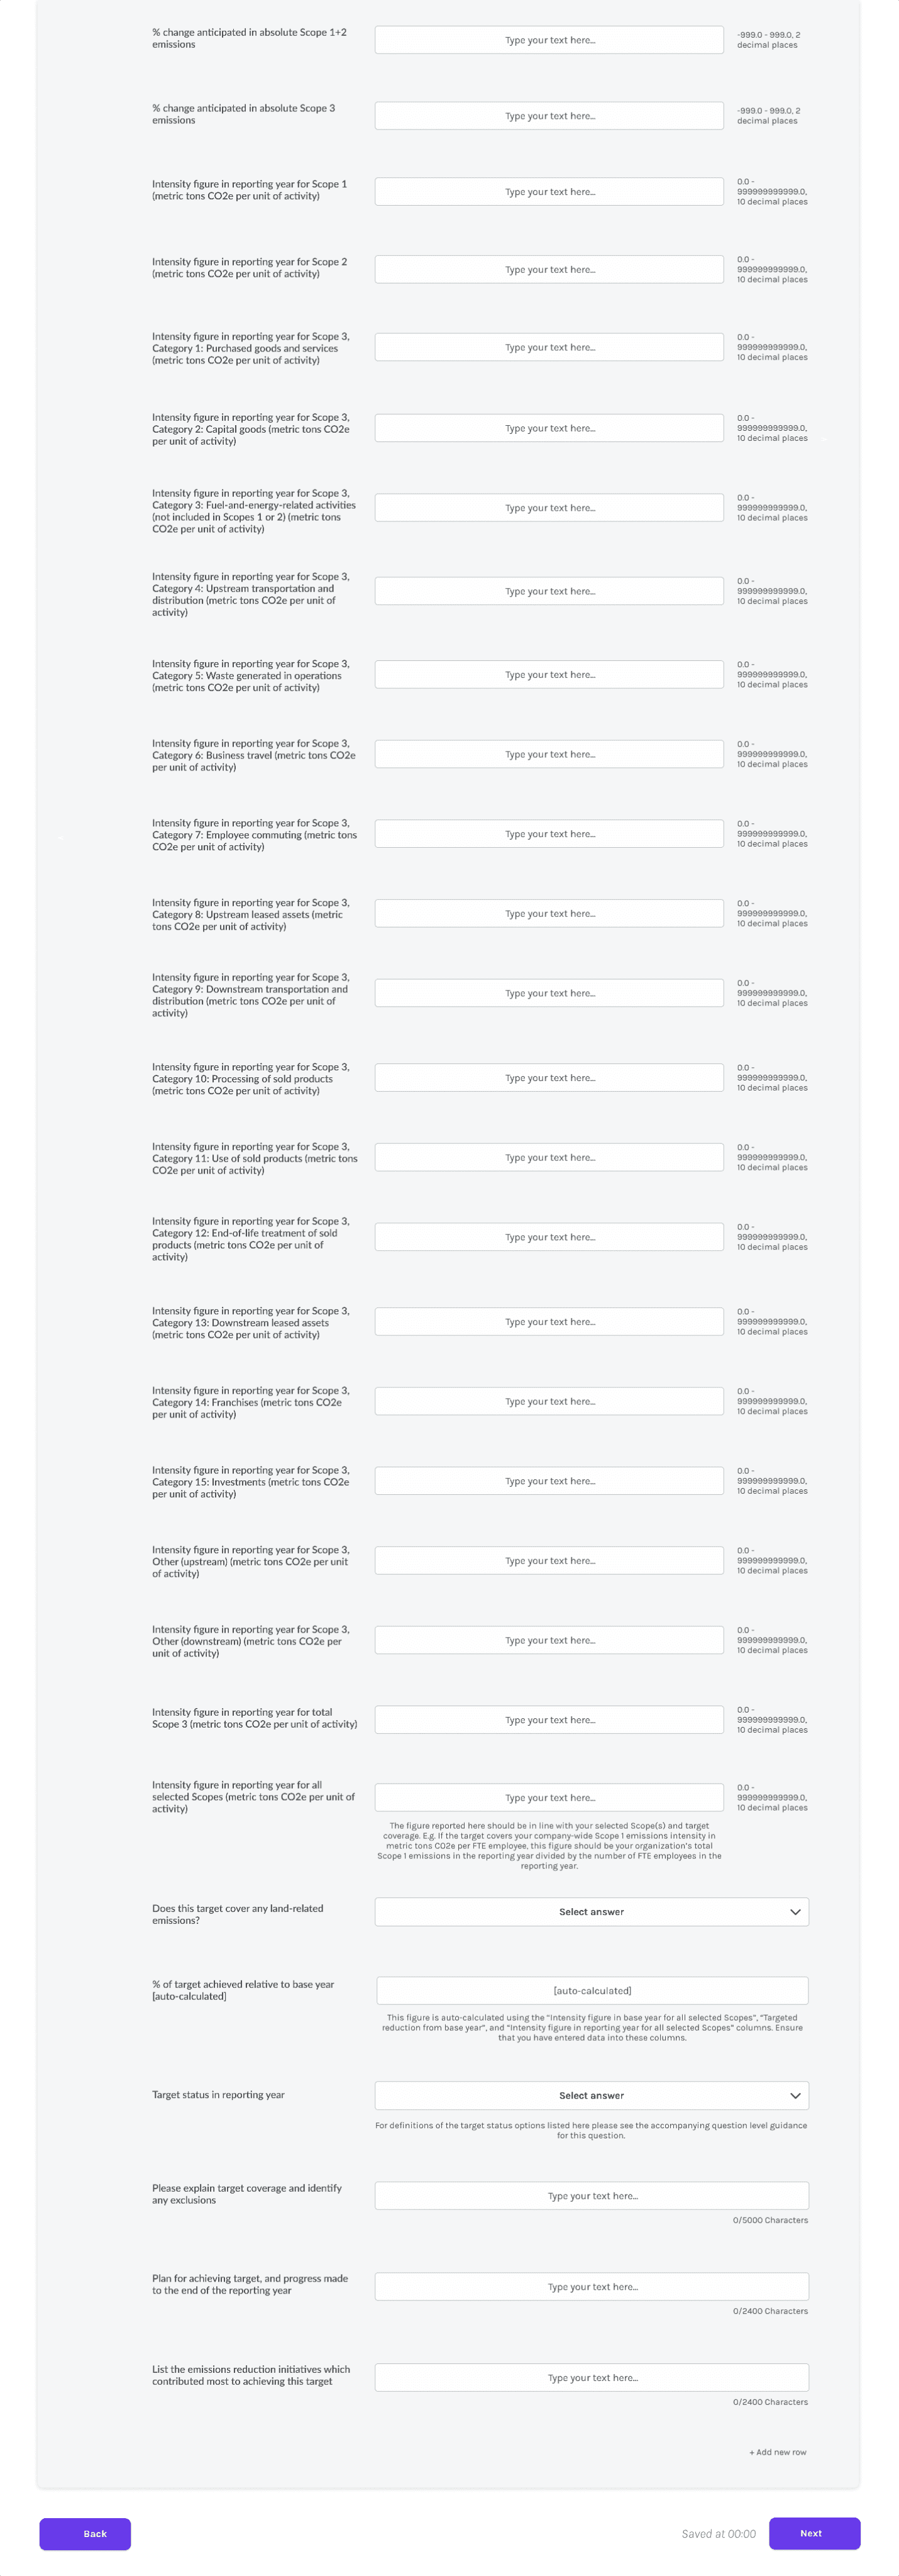This screenshot has width=899, height=2576.
Task: Focus the Scope 1+2 percent change field
Action: (x=549, y=40)
